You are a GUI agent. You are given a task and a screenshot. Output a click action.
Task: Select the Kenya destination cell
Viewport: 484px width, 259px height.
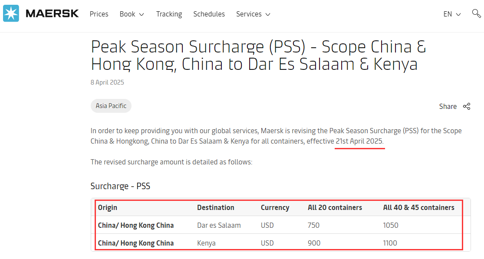206,243
